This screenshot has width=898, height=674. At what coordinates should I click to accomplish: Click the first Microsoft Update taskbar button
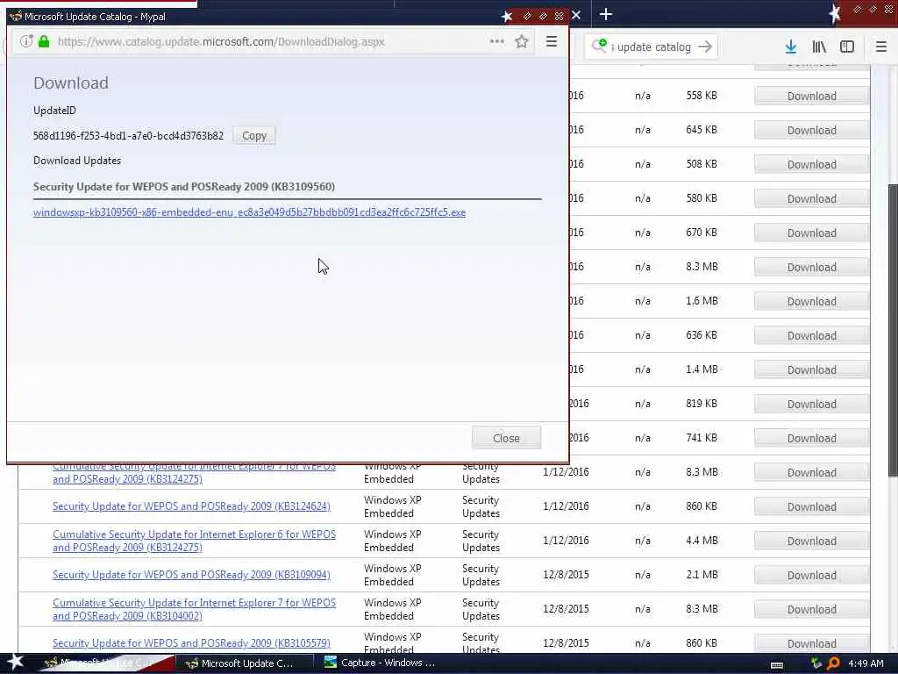pyautogui.click(x=106, y=663)
